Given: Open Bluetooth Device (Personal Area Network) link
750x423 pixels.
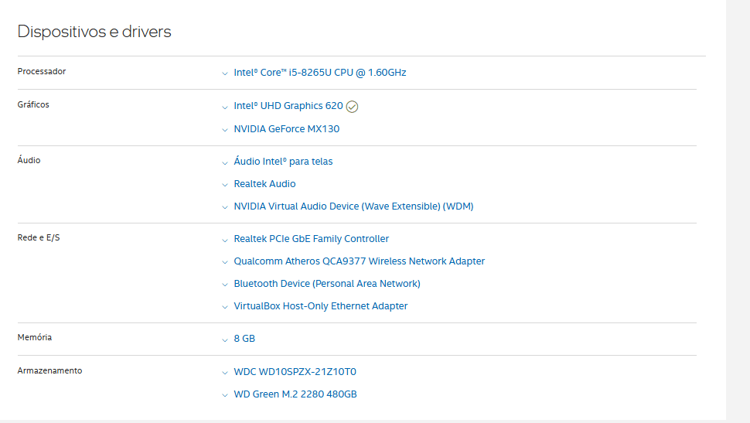Looking at the screenshot, I should [327, 284].
